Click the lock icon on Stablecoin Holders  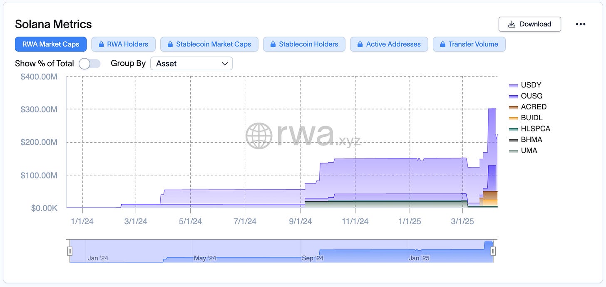[x=273, y=44]
